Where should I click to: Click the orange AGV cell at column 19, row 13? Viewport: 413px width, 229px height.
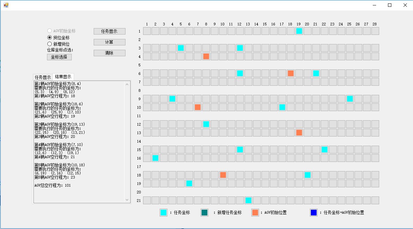(x=299, y=132)
